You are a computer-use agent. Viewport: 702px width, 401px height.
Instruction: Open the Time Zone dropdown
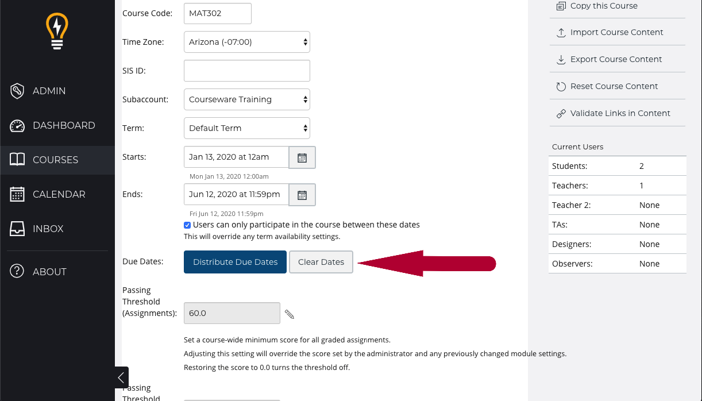click(247, 42)
